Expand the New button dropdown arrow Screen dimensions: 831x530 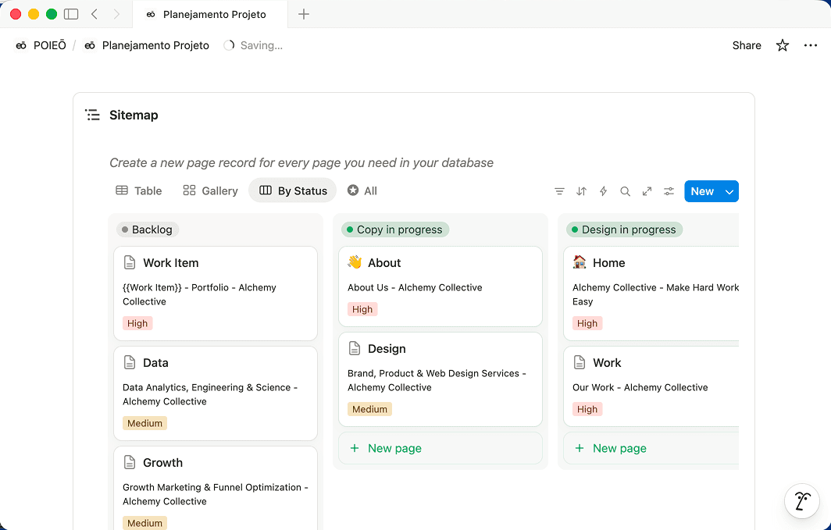(x=729, y=191)
